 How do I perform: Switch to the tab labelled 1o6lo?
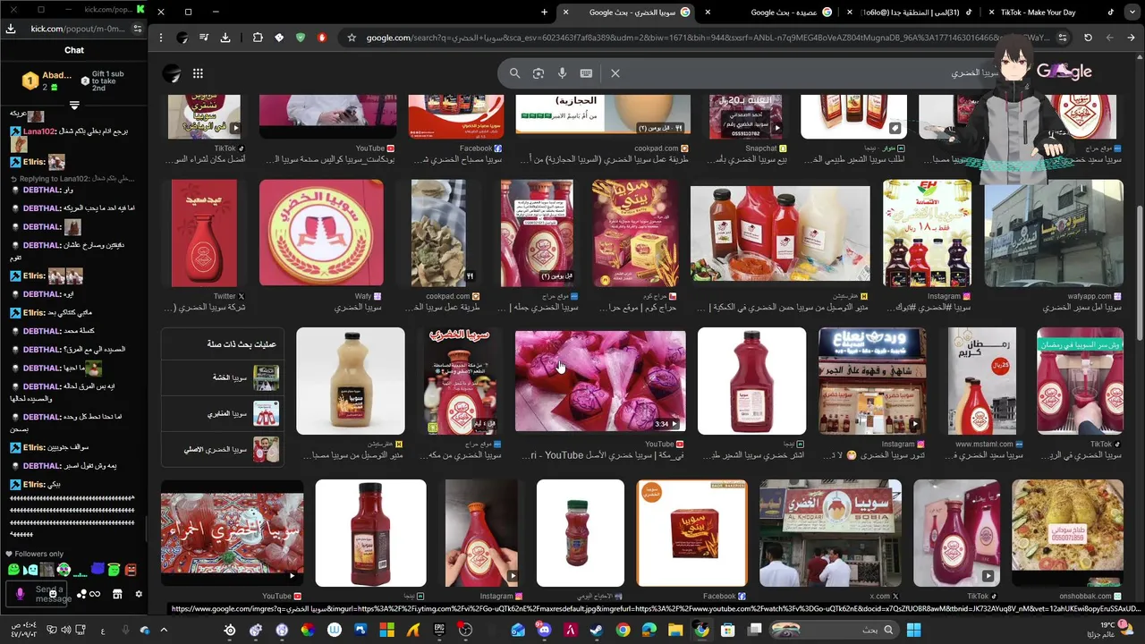(x=912, y=13)
